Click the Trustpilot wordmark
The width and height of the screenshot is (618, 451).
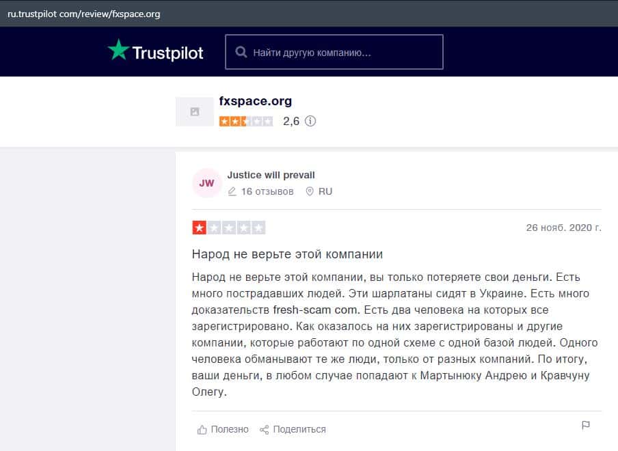(168, 53)
